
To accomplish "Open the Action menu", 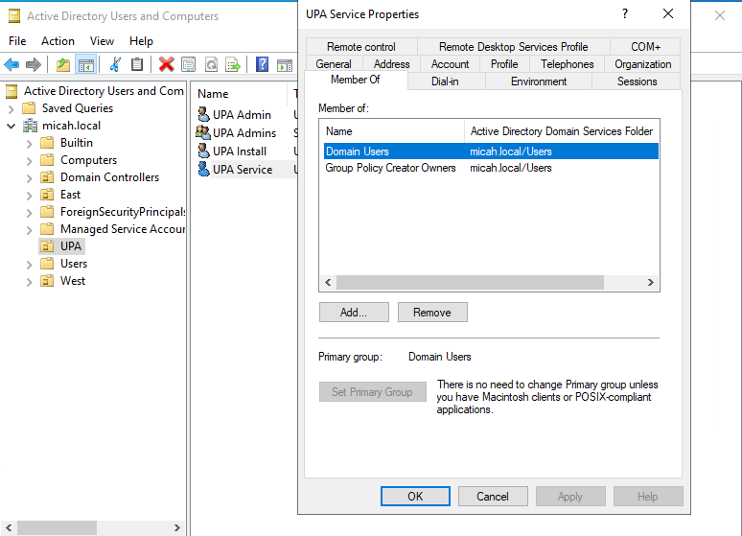I will 58,41.
